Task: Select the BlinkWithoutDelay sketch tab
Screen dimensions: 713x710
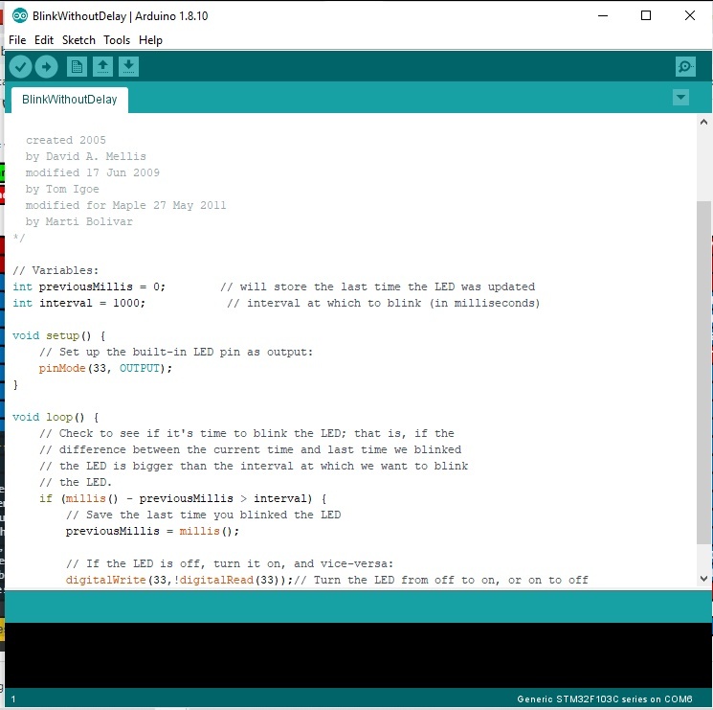Action: click(x=70, y=100)
